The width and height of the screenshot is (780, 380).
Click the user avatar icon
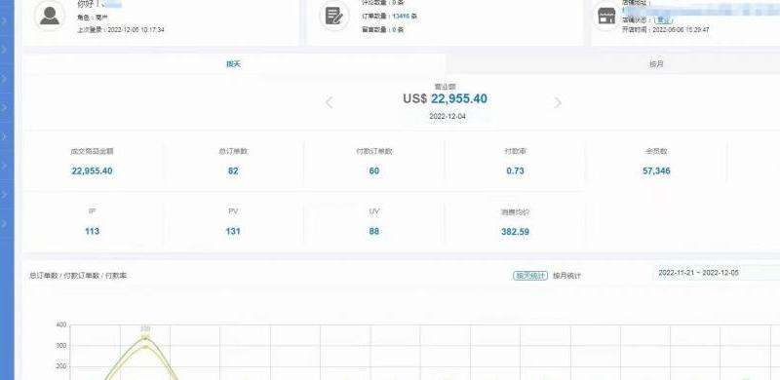click(50, 16)
